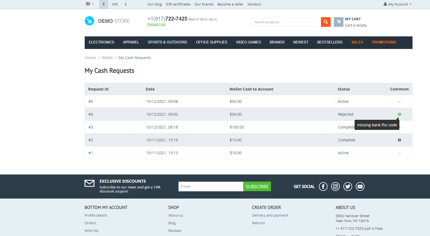Open Profile details footer link

pos(96,215)
